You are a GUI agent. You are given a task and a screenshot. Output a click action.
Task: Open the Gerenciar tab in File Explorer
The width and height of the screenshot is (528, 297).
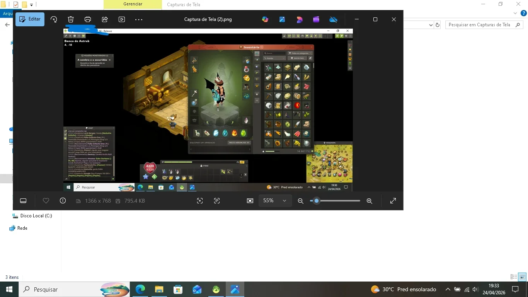point(133,4)
